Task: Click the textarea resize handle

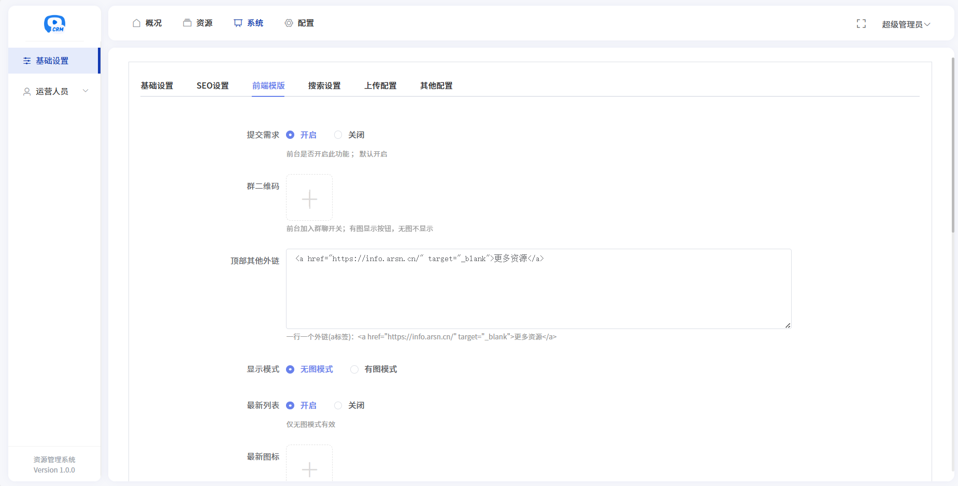Action: tap(788, 325)
